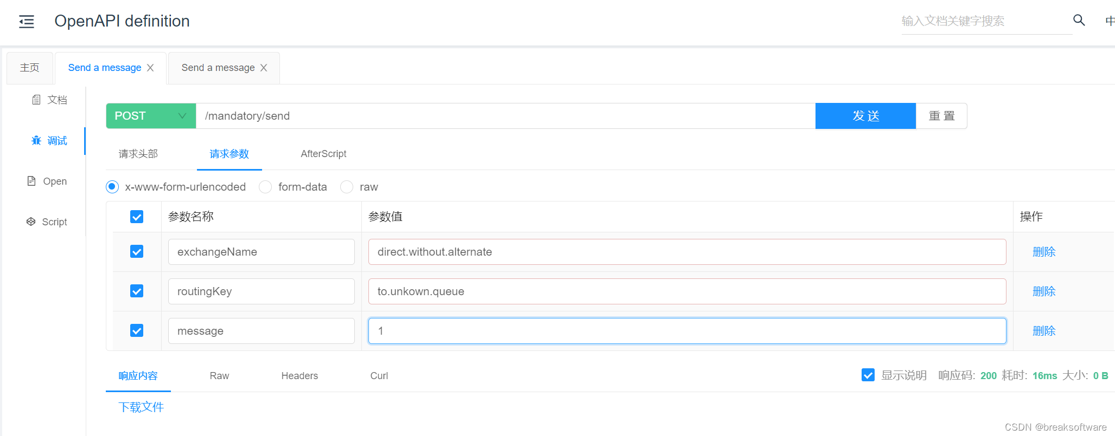Screen dimensions: 1115x436
Task: Click the 16ms elapsed time value
Action: 1044,376
